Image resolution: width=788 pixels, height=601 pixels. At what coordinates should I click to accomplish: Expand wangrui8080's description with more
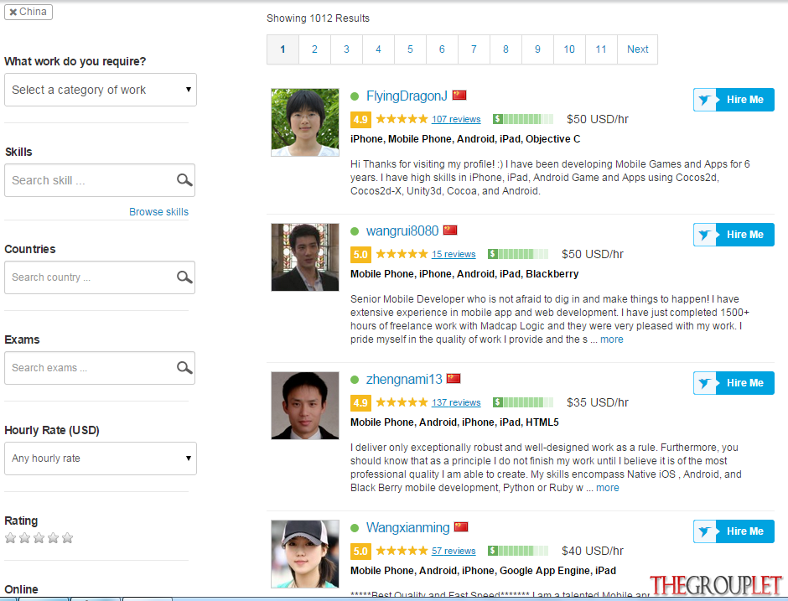(x=612, y=339)
